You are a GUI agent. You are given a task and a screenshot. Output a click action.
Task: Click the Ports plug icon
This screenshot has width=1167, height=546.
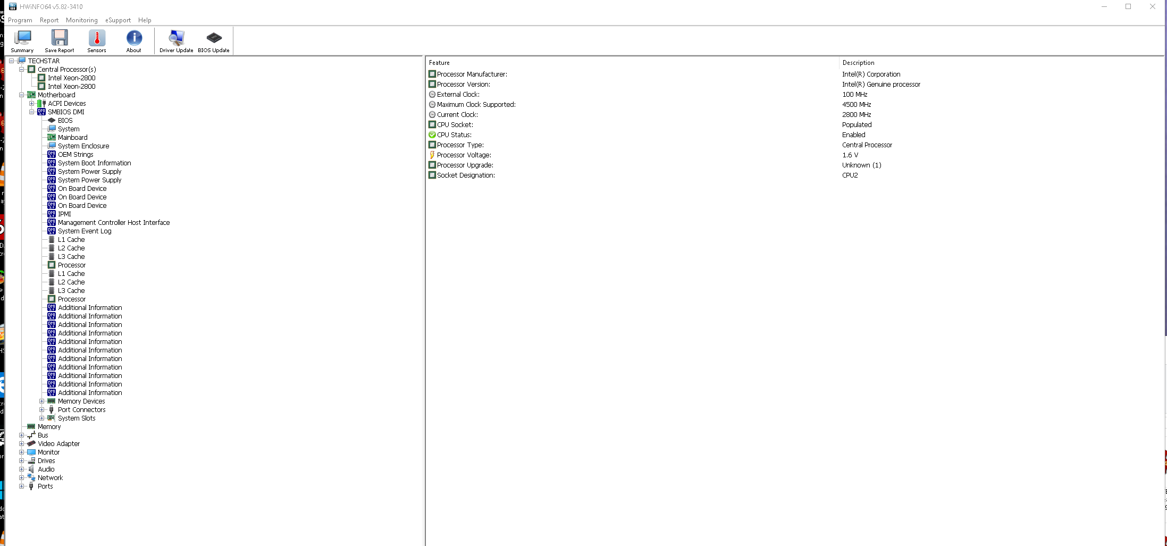(31, 486)
